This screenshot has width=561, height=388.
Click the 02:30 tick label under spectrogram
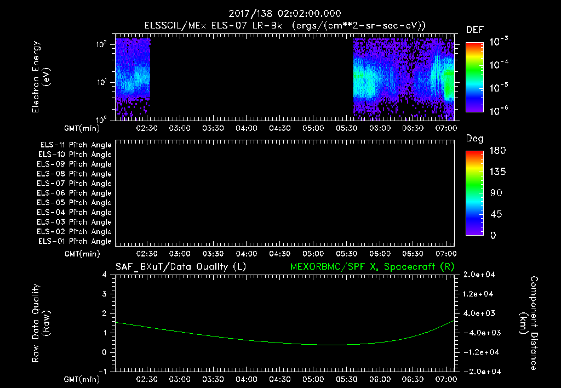coord(147,128)
